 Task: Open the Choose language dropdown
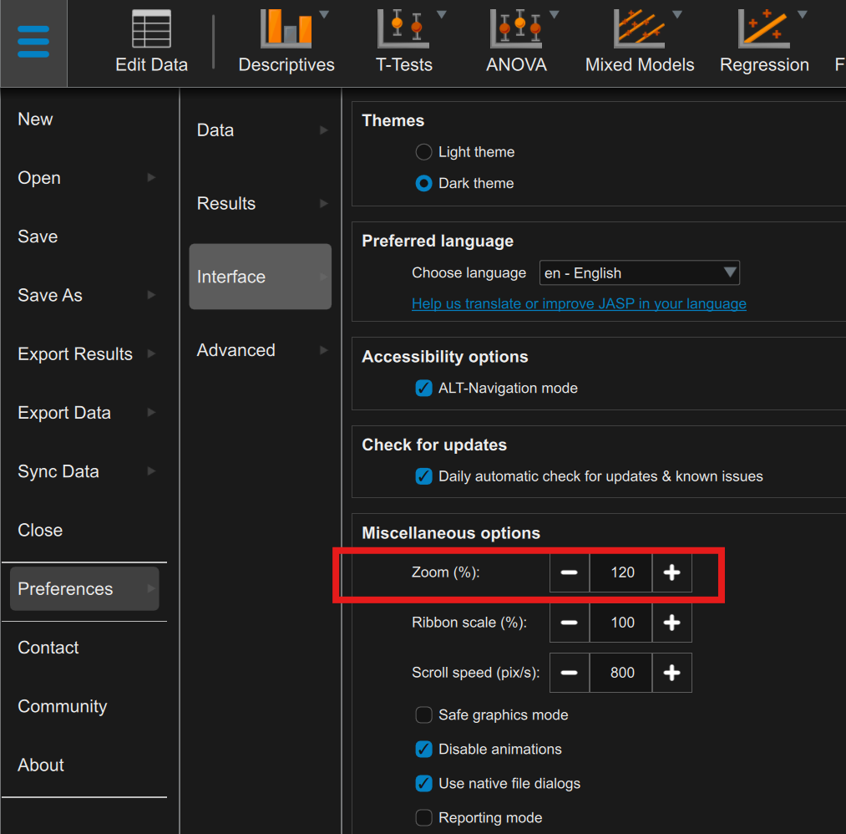tap(639, 273)
